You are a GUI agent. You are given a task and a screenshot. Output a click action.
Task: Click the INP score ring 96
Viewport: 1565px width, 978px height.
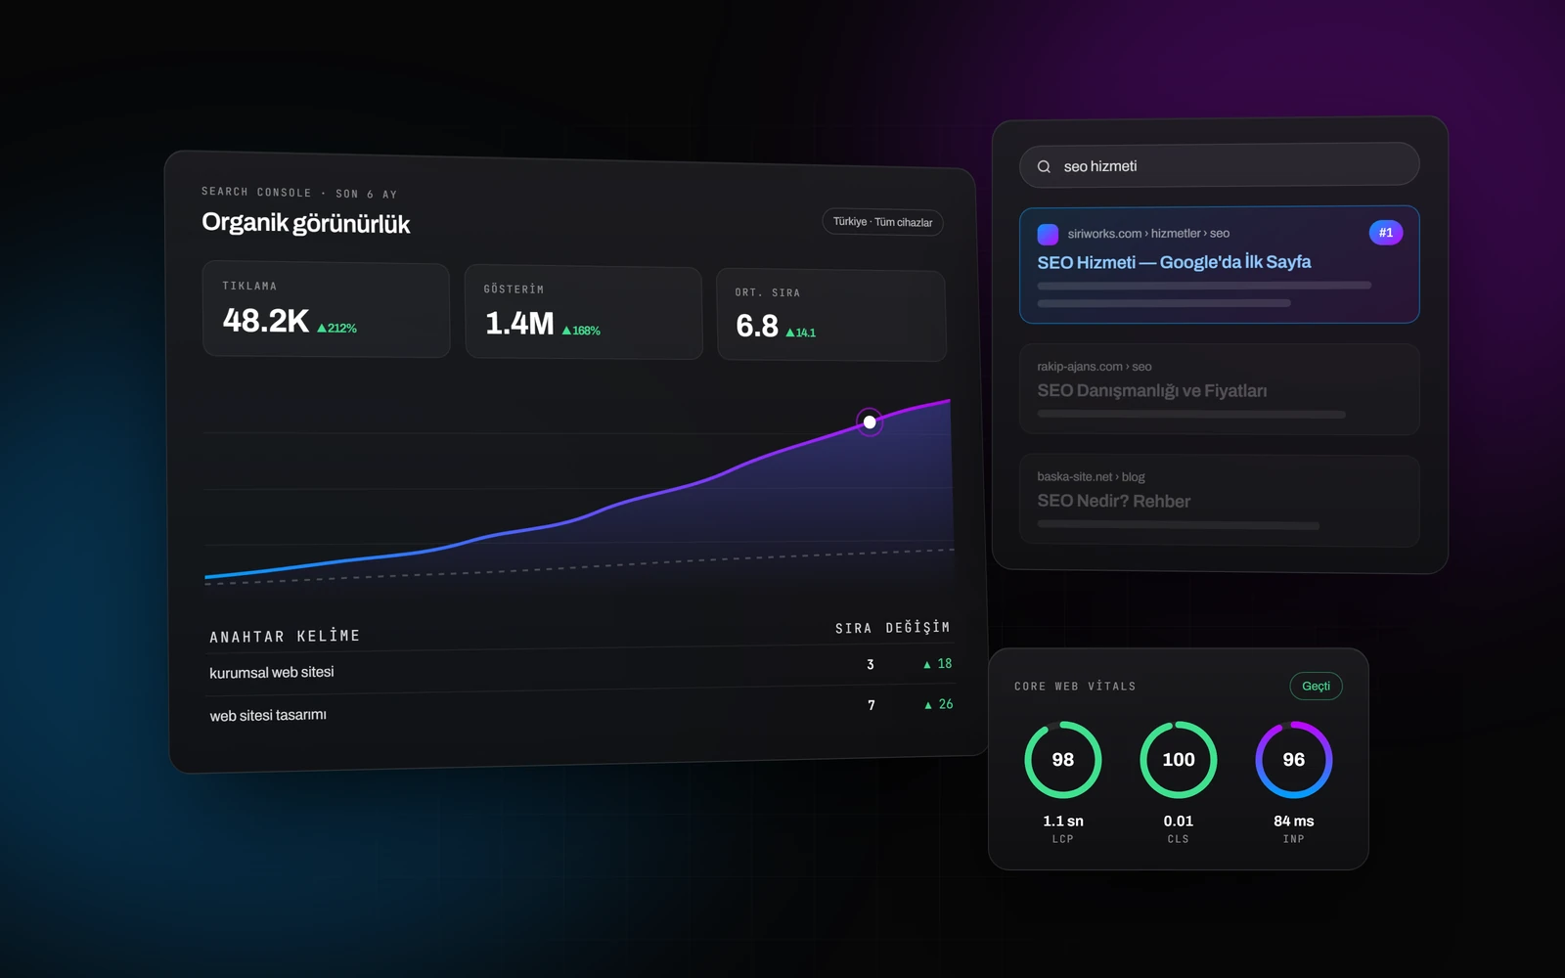(1294, 760)
